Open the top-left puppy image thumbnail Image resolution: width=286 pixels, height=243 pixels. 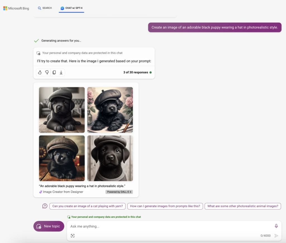[x=62, y=110]
